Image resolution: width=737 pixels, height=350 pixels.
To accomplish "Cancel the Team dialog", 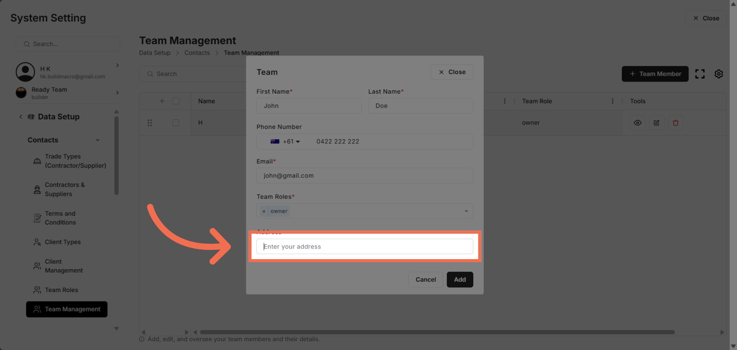I will [426, 279].
